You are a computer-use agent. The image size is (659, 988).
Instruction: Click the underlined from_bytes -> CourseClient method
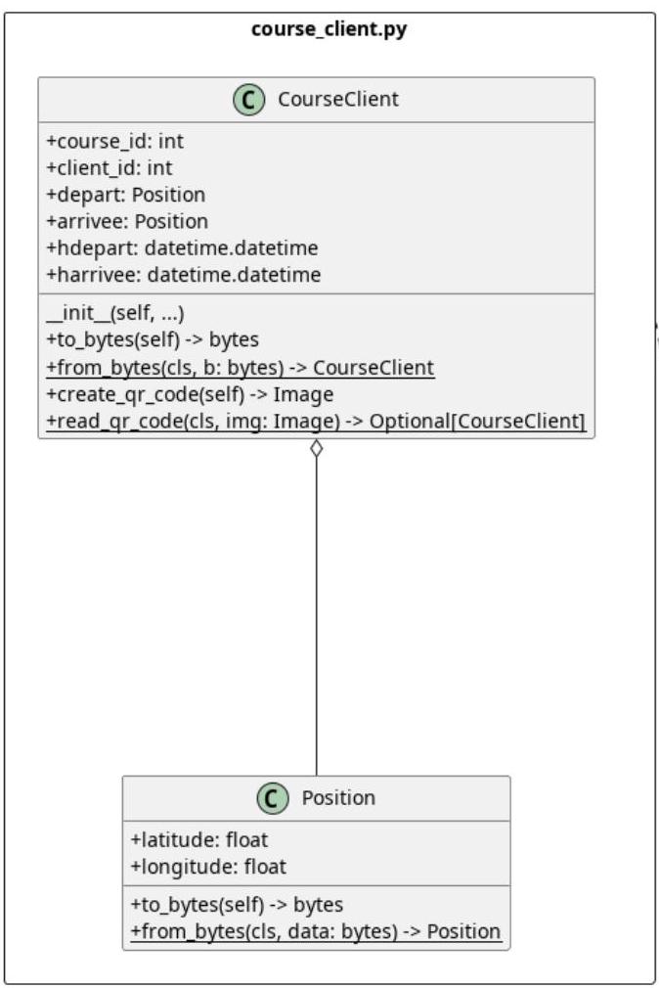pyautogui.click(x=241, y=368)
